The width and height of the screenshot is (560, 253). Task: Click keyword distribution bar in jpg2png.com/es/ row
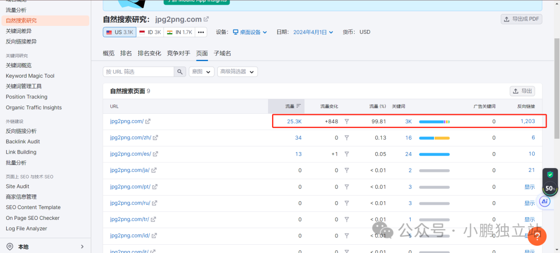pyautogui.click(x=435, y=154)
